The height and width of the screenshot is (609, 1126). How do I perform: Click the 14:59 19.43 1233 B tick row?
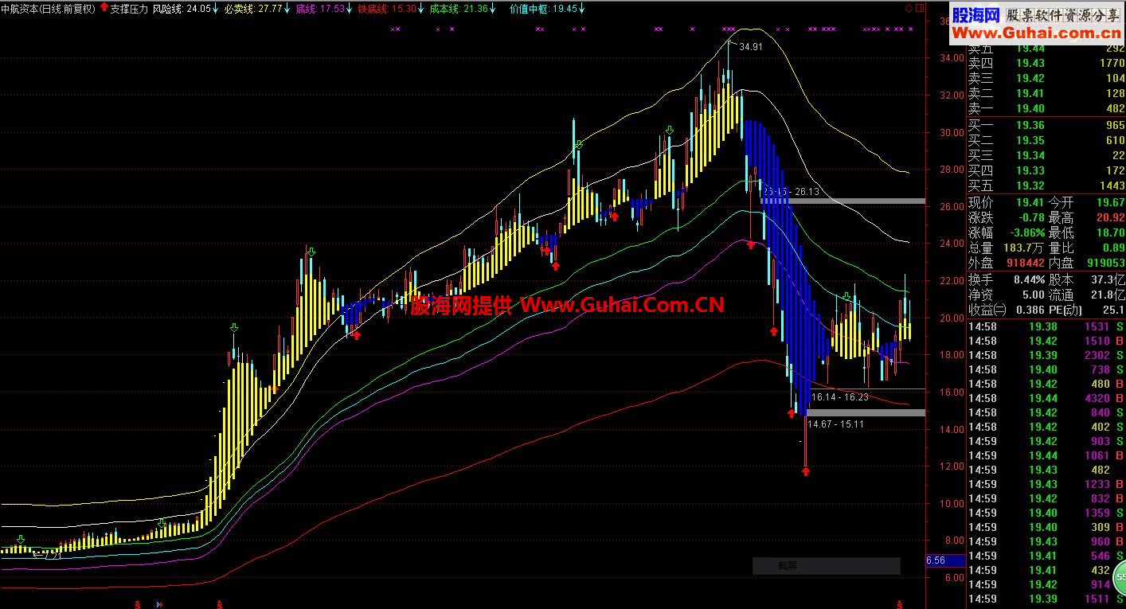pyautogui.click(x=1046, y=484)
